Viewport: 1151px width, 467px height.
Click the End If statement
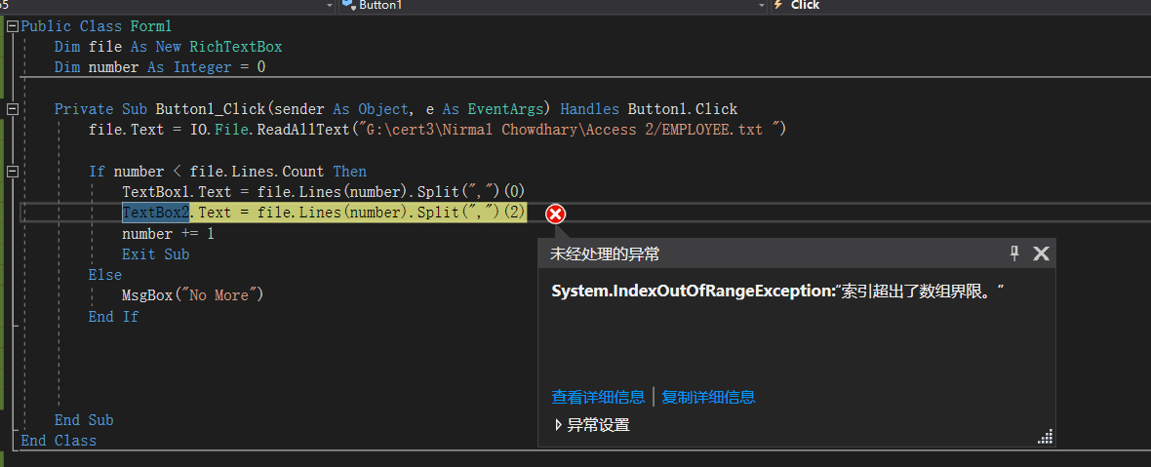pos(113,317)
